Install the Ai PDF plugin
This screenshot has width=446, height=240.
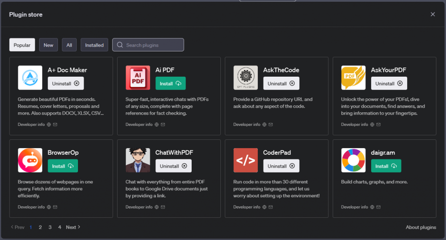[x=171, y=83]
